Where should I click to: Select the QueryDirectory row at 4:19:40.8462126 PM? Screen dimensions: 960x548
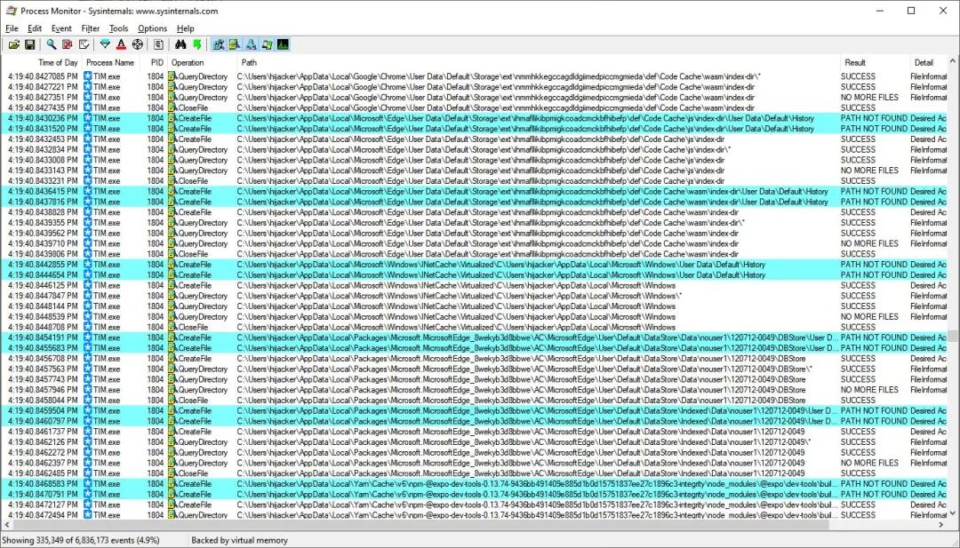(x=475, y=441)
